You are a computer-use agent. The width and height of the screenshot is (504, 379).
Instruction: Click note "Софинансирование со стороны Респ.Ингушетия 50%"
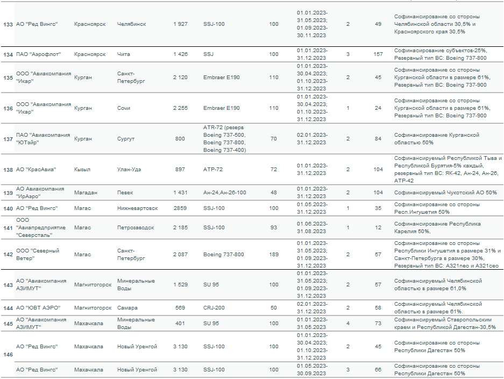click(x=437, y=208)
